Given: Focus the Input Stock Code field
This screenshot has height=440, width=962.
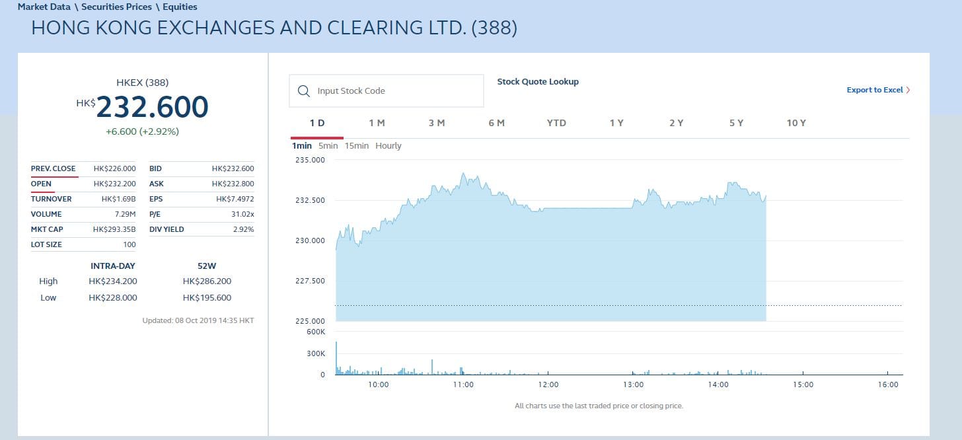Looking at the screenshot, I should point(386,91).
